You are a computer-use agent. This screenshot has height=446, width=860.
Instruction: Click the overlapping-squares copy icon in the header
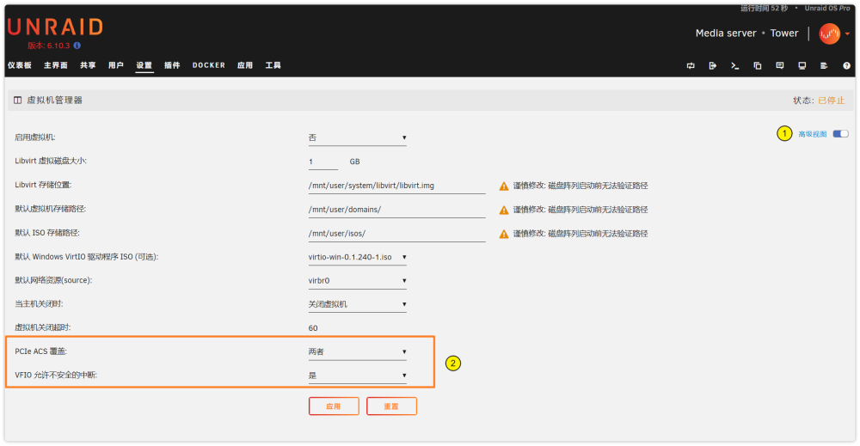point(758,66)
